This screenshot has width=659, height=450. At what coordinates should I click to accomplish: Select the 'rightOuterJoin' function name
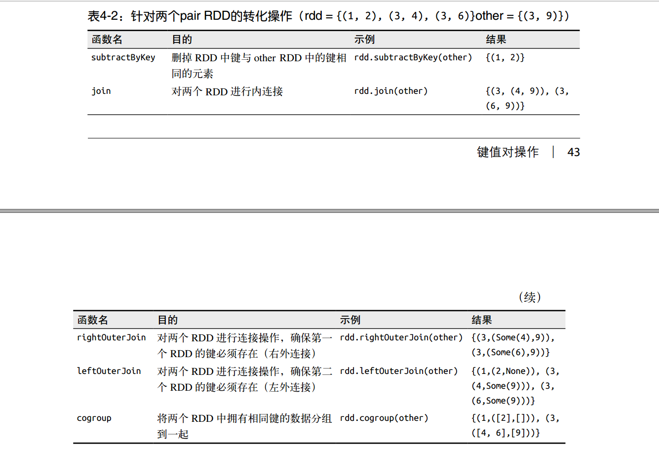point(112,337)
